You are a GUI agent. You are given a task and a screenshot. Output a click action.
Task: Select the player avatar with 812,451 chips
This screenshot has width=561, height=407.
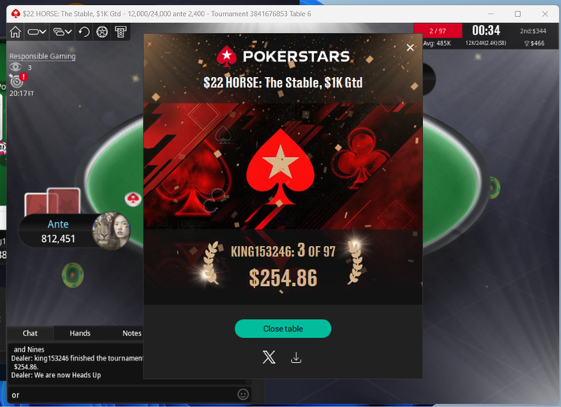pos(111,231)
